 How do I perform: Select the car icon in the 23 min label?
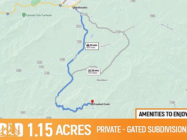[x=88, y=45]
